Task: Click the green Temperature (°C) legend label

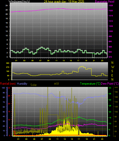Action: (x=90, y=84)
